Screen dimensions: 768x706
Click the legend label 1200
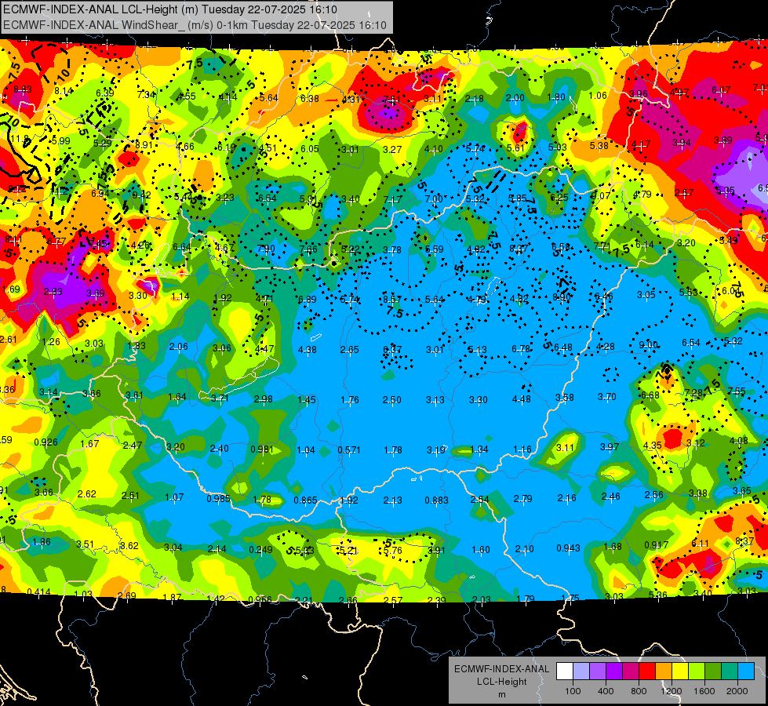pyautogui.click(x=671, y=691)
